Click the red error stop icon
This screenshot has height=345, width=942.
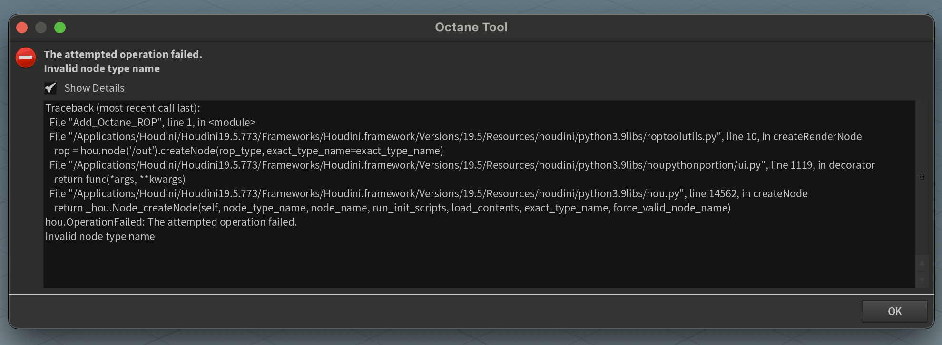(x=26, y=58)
